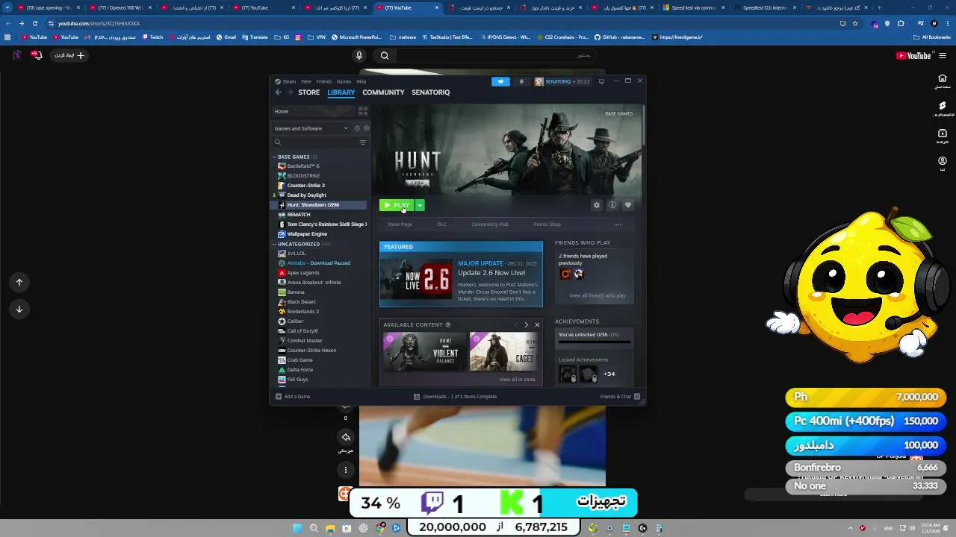Open File Explorer from taskbar
Viewport: 956px width, 537px height.
330,528
